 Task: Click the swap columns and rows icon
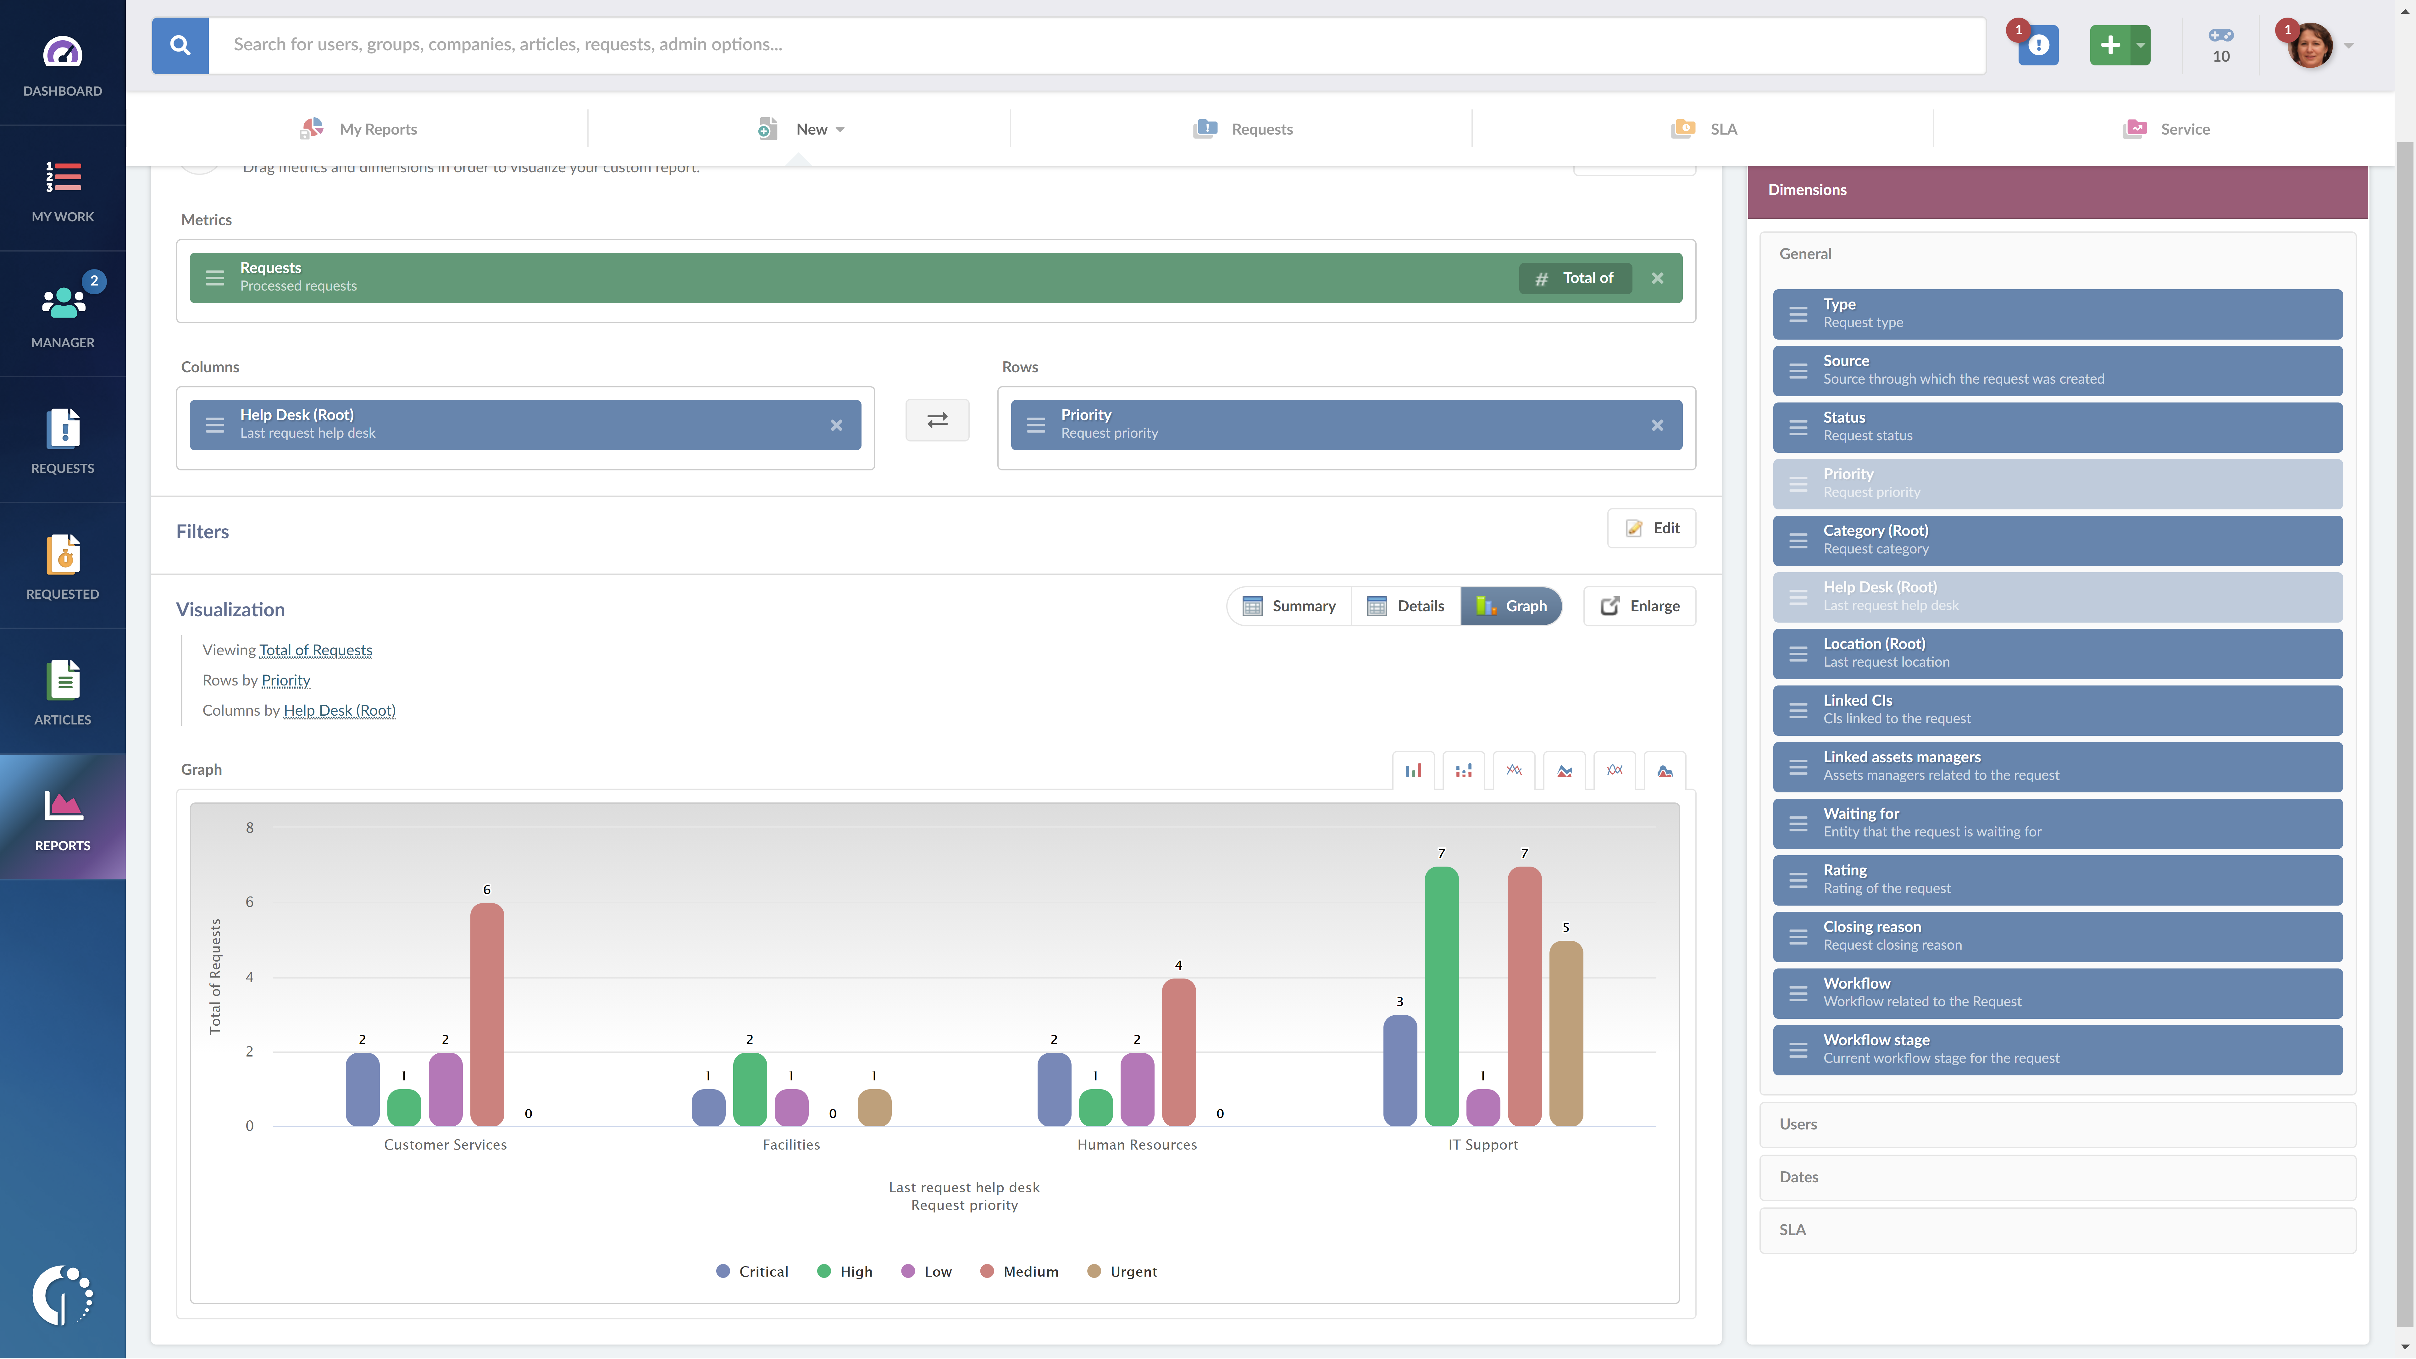point(937,420)
